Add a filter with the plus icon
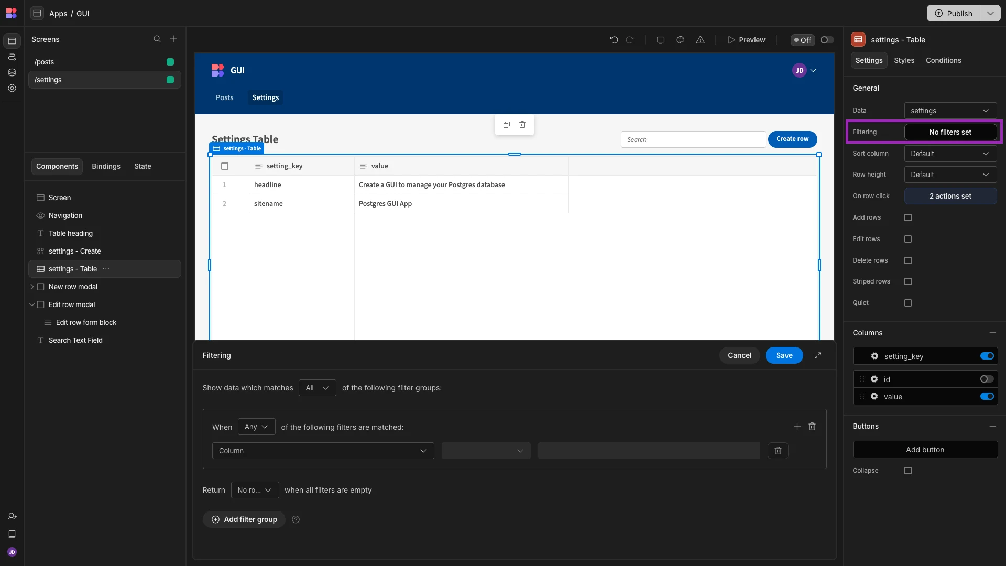 pos(797,427)
